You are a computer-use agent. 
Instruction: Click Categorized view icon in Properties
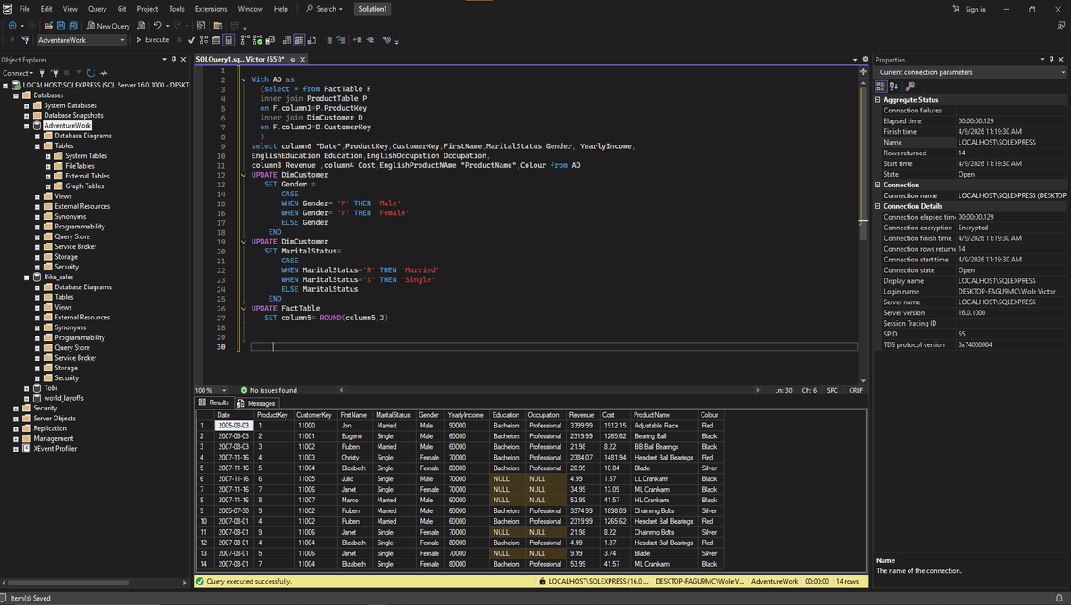(883, 86)
